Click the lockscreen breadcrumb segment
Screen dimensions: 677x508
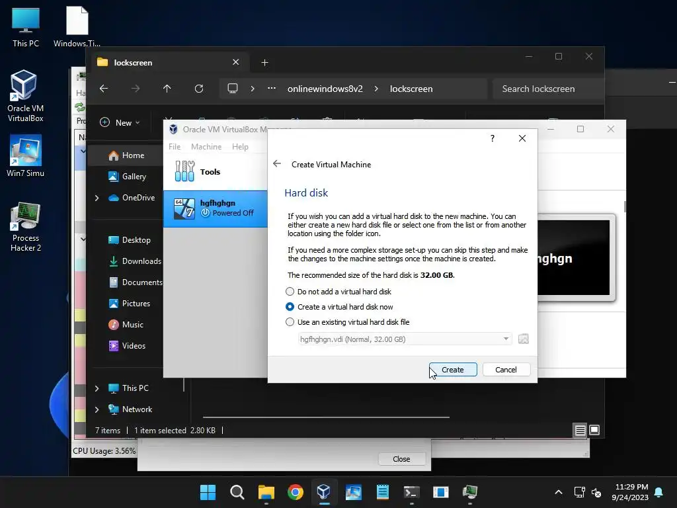(411, 89)
